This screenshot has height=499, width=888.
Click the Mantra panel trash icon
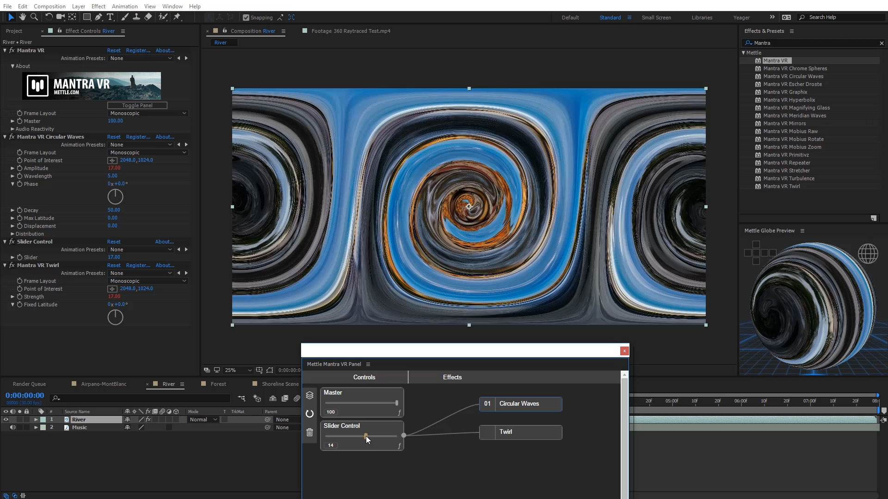click(x=309, y=432)
